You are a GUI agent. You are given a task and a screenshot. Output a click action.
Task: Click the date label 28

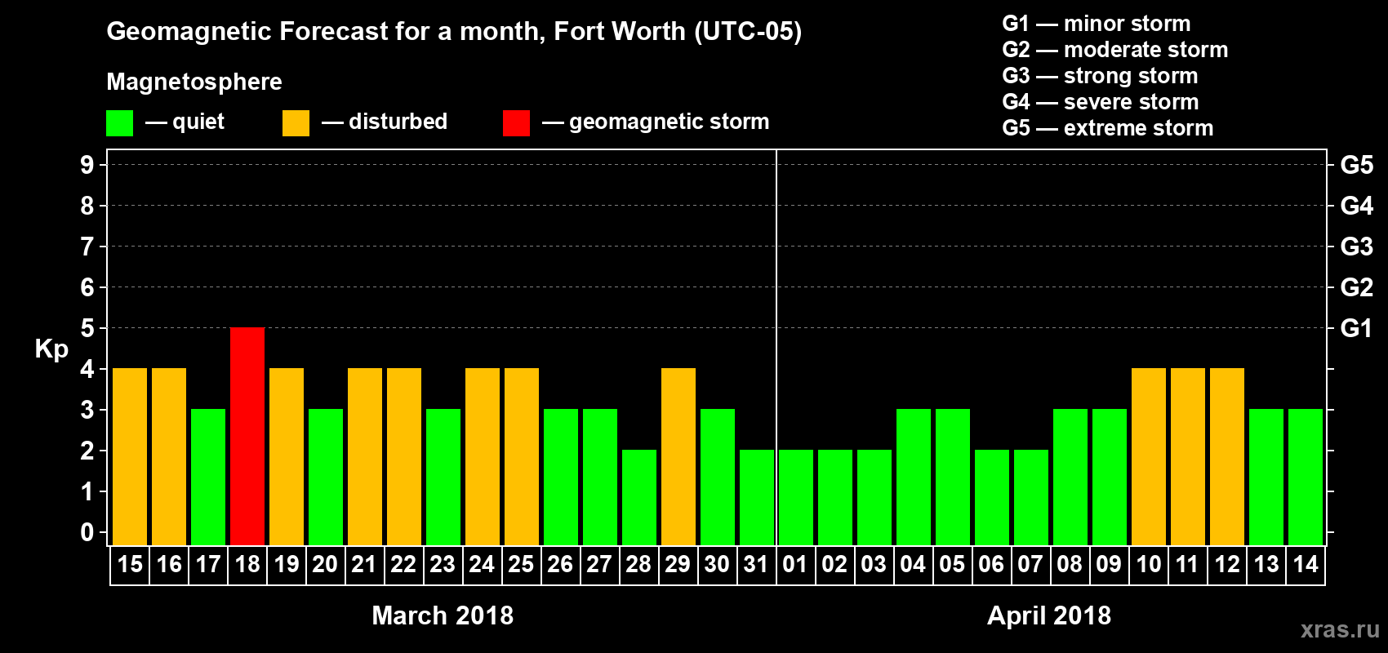(639, 565)
